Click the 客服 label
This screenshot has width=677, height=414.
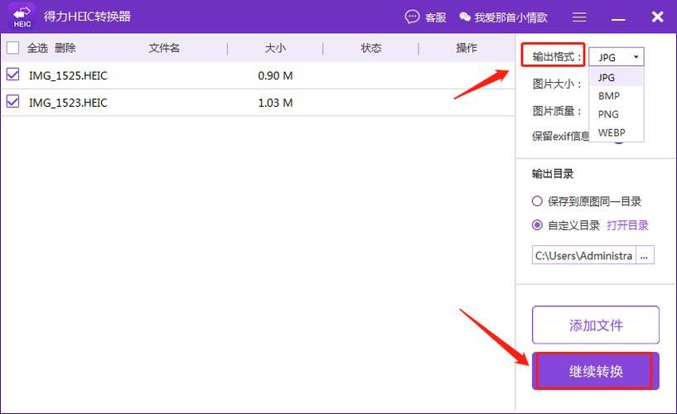point(435,17)
